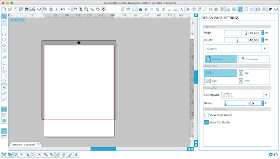Select the Line drawing tool
The width and height of the screenshot is (280, 159).
tap(4, 28)
